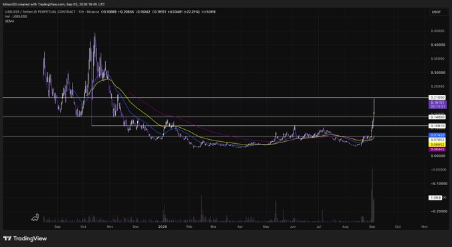The width and height of the screenshot is (452, 247).
Task: Click the Nov label at end of time axis
Action: pyautogui.click(x=424, y=227)
